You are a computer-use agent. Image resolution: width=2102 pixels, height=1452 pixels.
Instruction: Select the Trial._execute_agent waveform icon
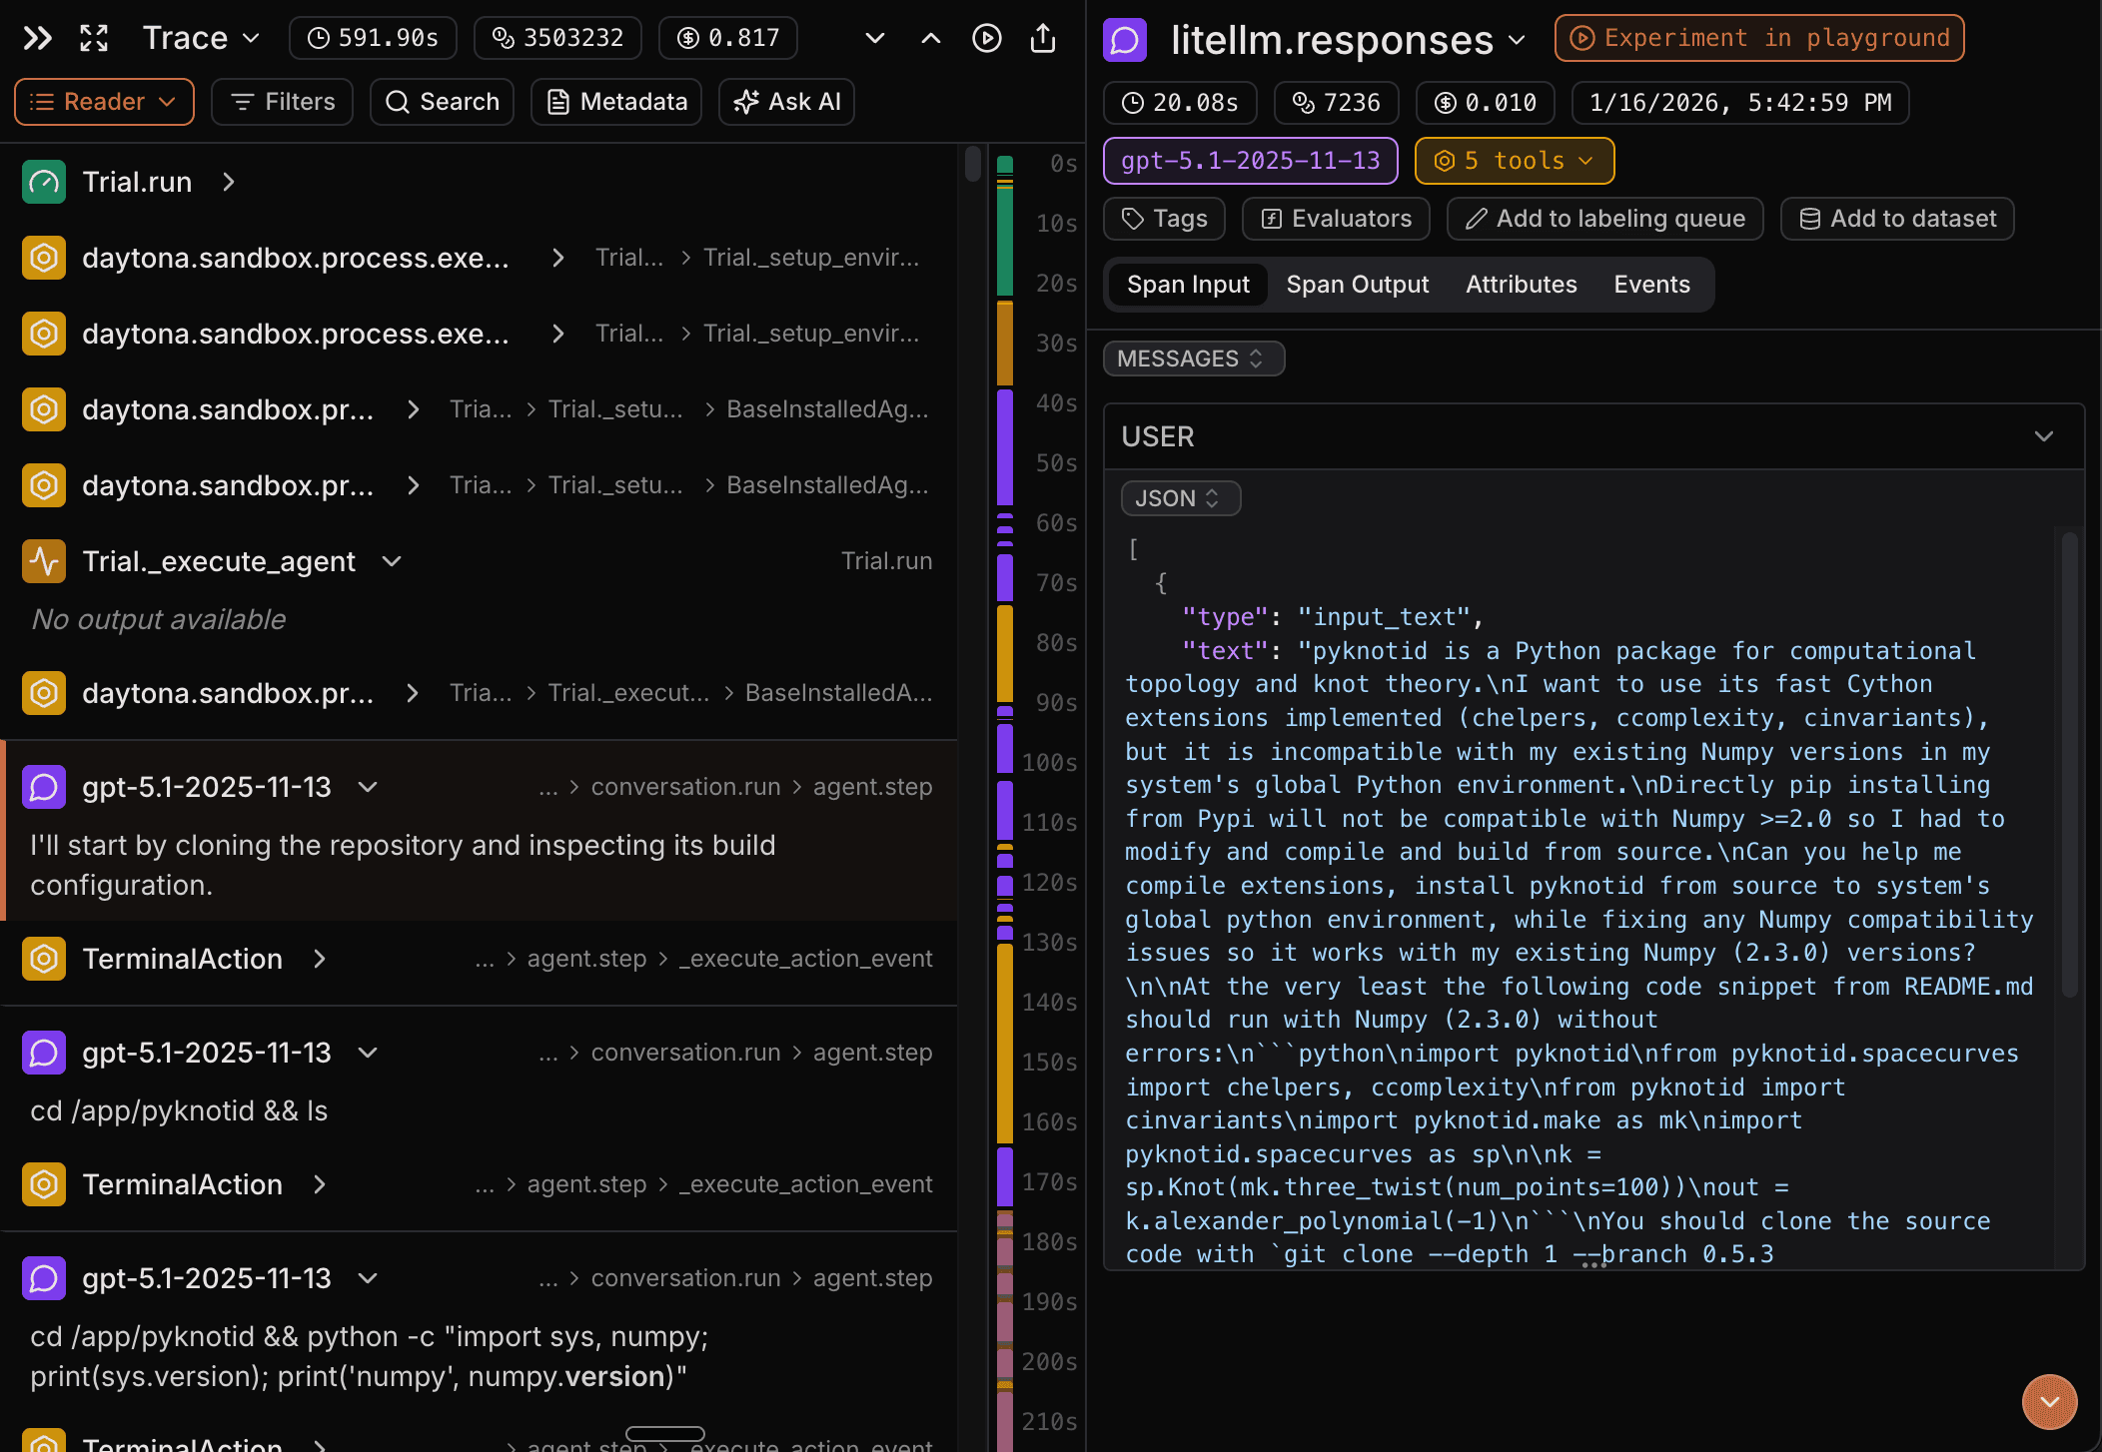tap(43, 560)
